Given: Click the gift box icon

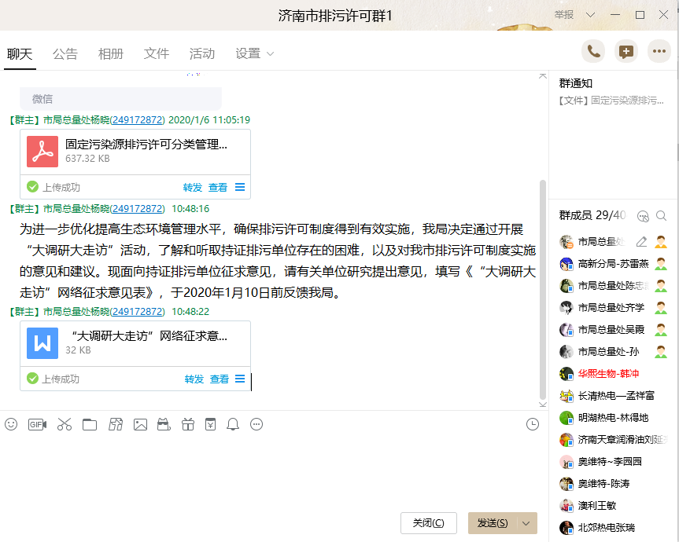Looking at the screenshot, I should (x=187, y=424).
